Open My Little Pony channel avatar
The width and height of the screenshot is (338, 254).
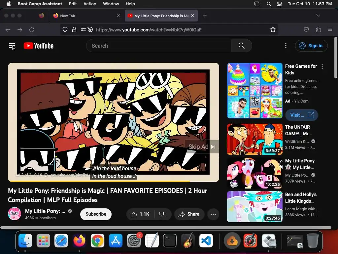(15, 214)
